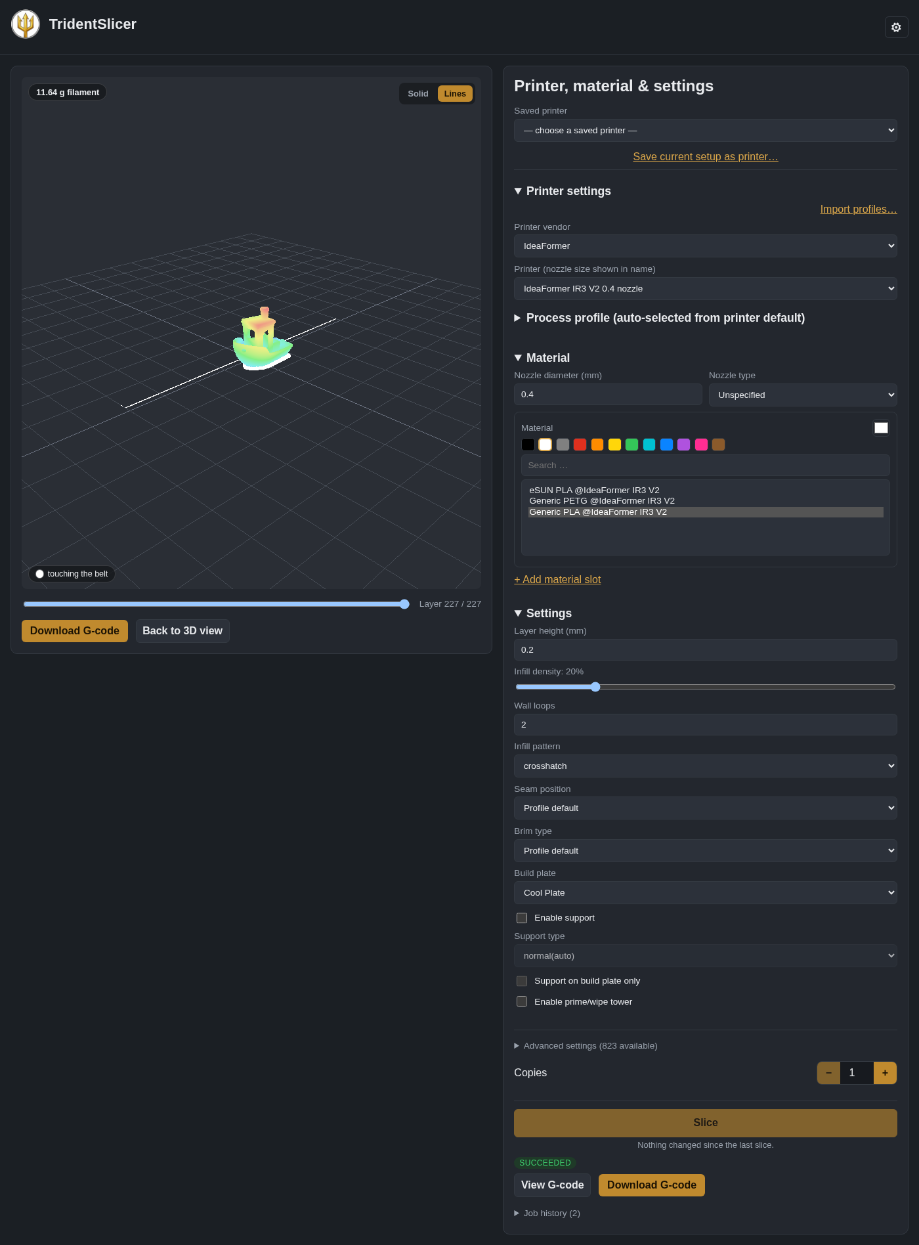Viewport: 919px width, 1245px height.
Task: Collapse the Material section
Action: (x=542, y=358)
